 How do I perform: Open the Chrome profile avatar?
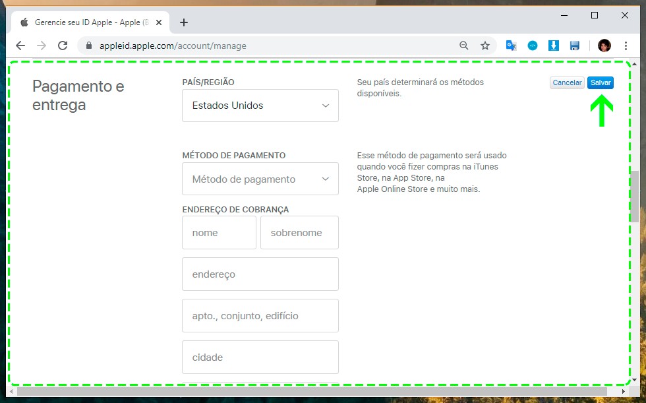click(x=604, y=46)
